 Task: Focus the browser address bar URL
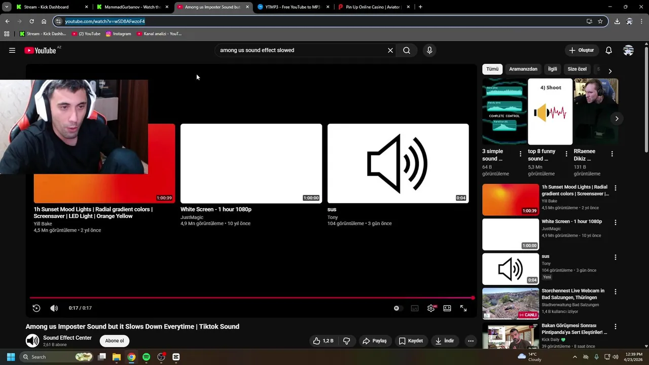click(x=105, y=21)
